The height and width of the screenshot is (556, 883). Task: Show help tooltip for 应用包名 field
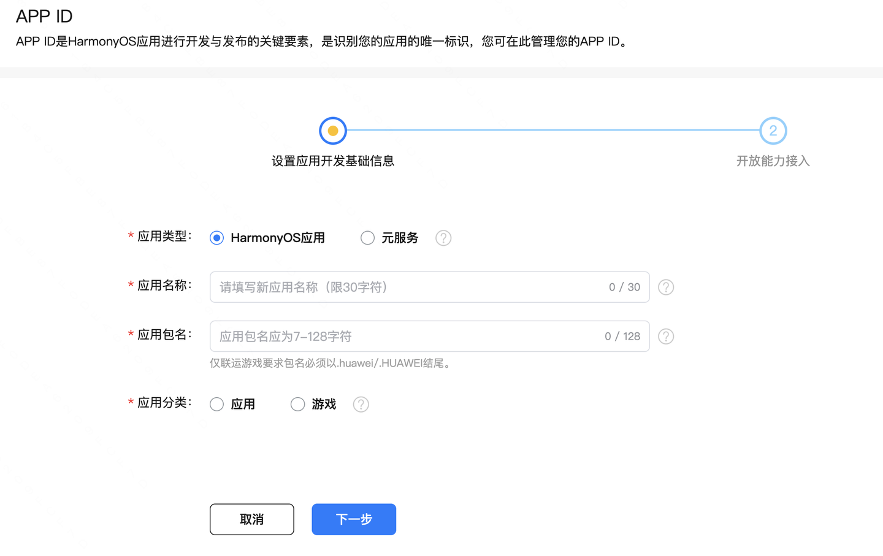point(666,337)
